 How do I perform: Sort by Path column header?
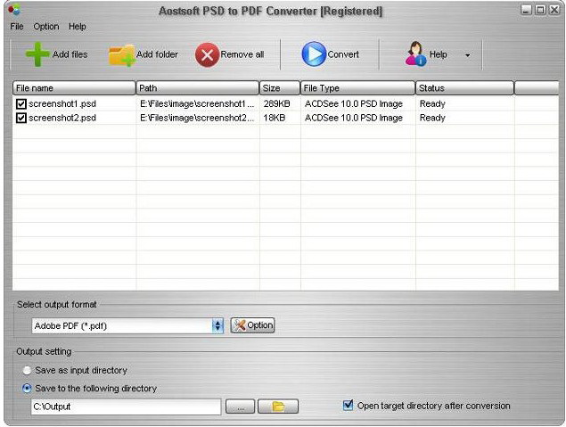[198, 88]
